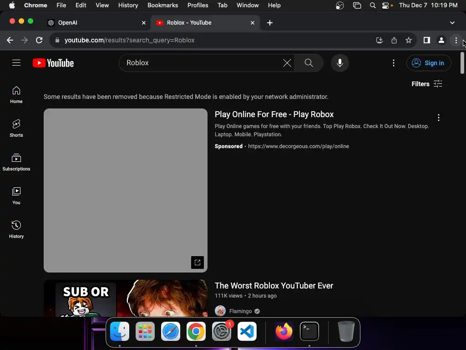
Task: Launch Firefox from the dock
Action: (284, 331)
